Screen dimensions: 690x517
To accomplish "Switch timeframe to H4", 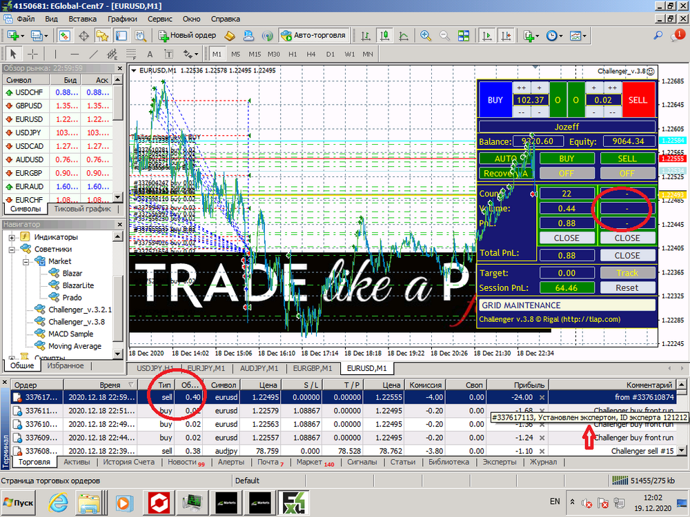I will coord(311,54).
